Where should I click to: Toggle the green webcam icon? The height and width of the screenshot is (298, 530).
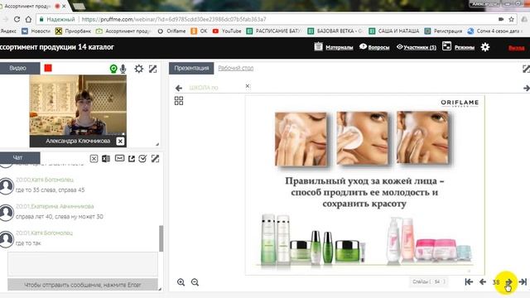tap(113, 69)
